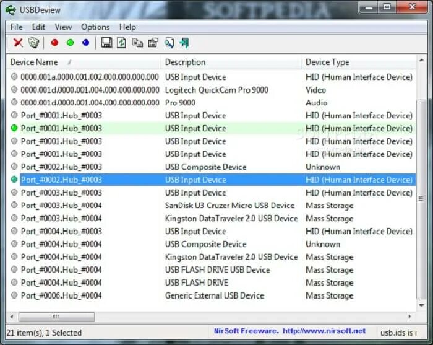Click the vertical scrollbar thumb

point(421,199)
